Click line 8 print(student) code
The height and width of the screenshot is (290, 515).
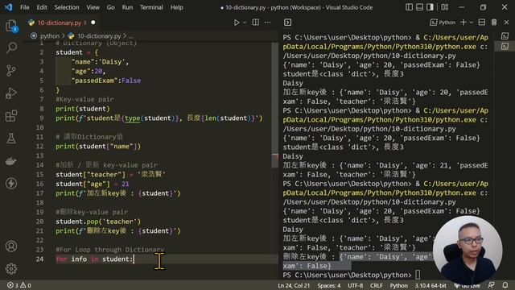[x=83, y=109]
